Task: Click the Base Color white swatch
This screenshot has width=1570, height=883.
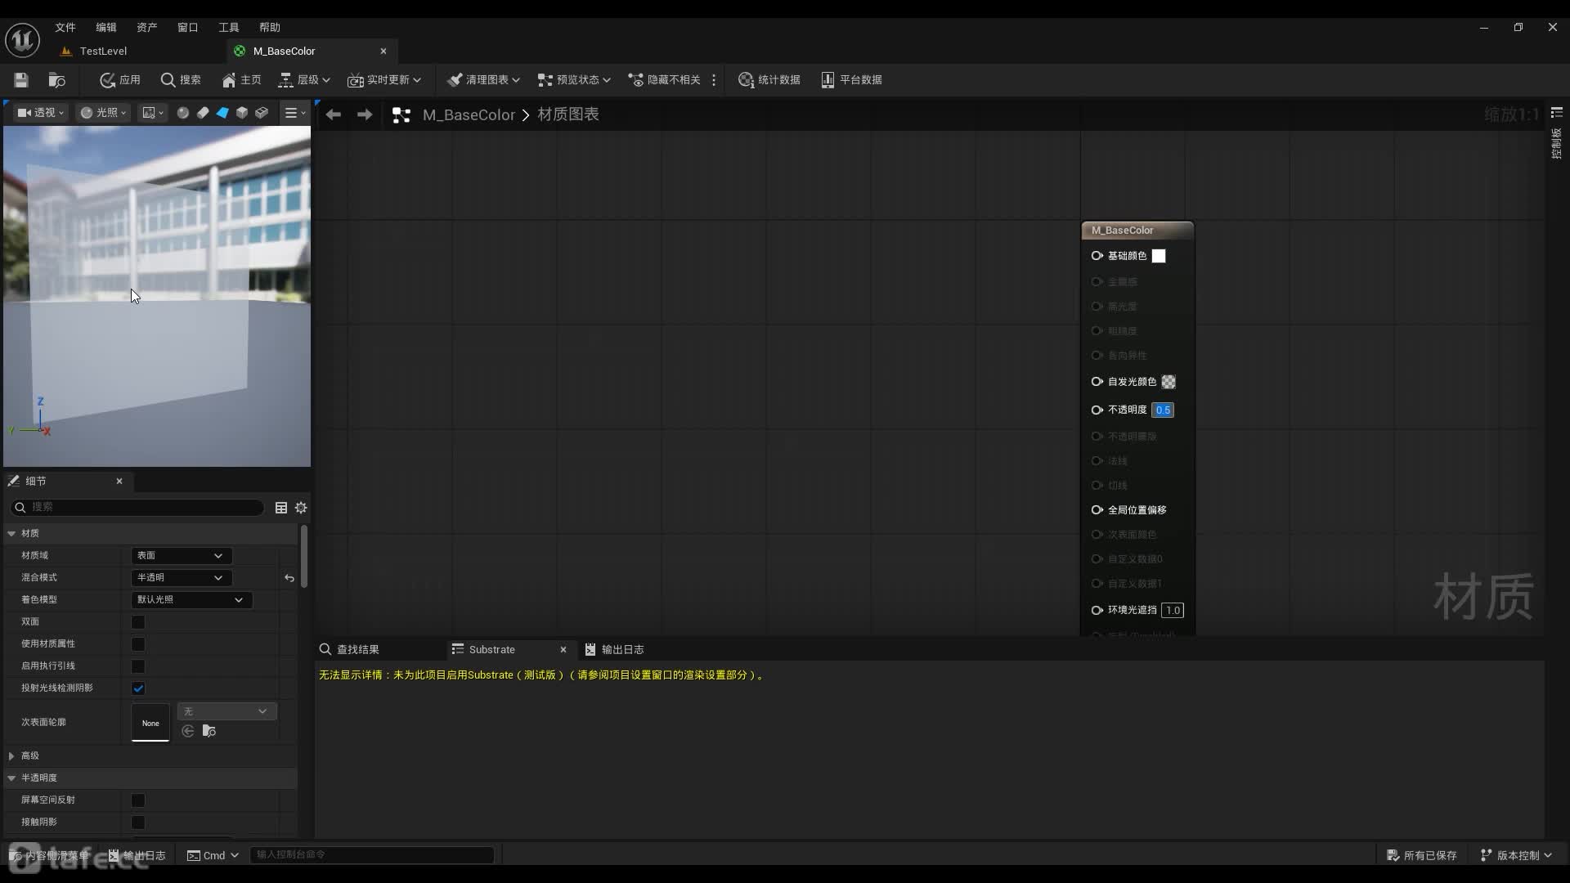Action: [1159, 256]
